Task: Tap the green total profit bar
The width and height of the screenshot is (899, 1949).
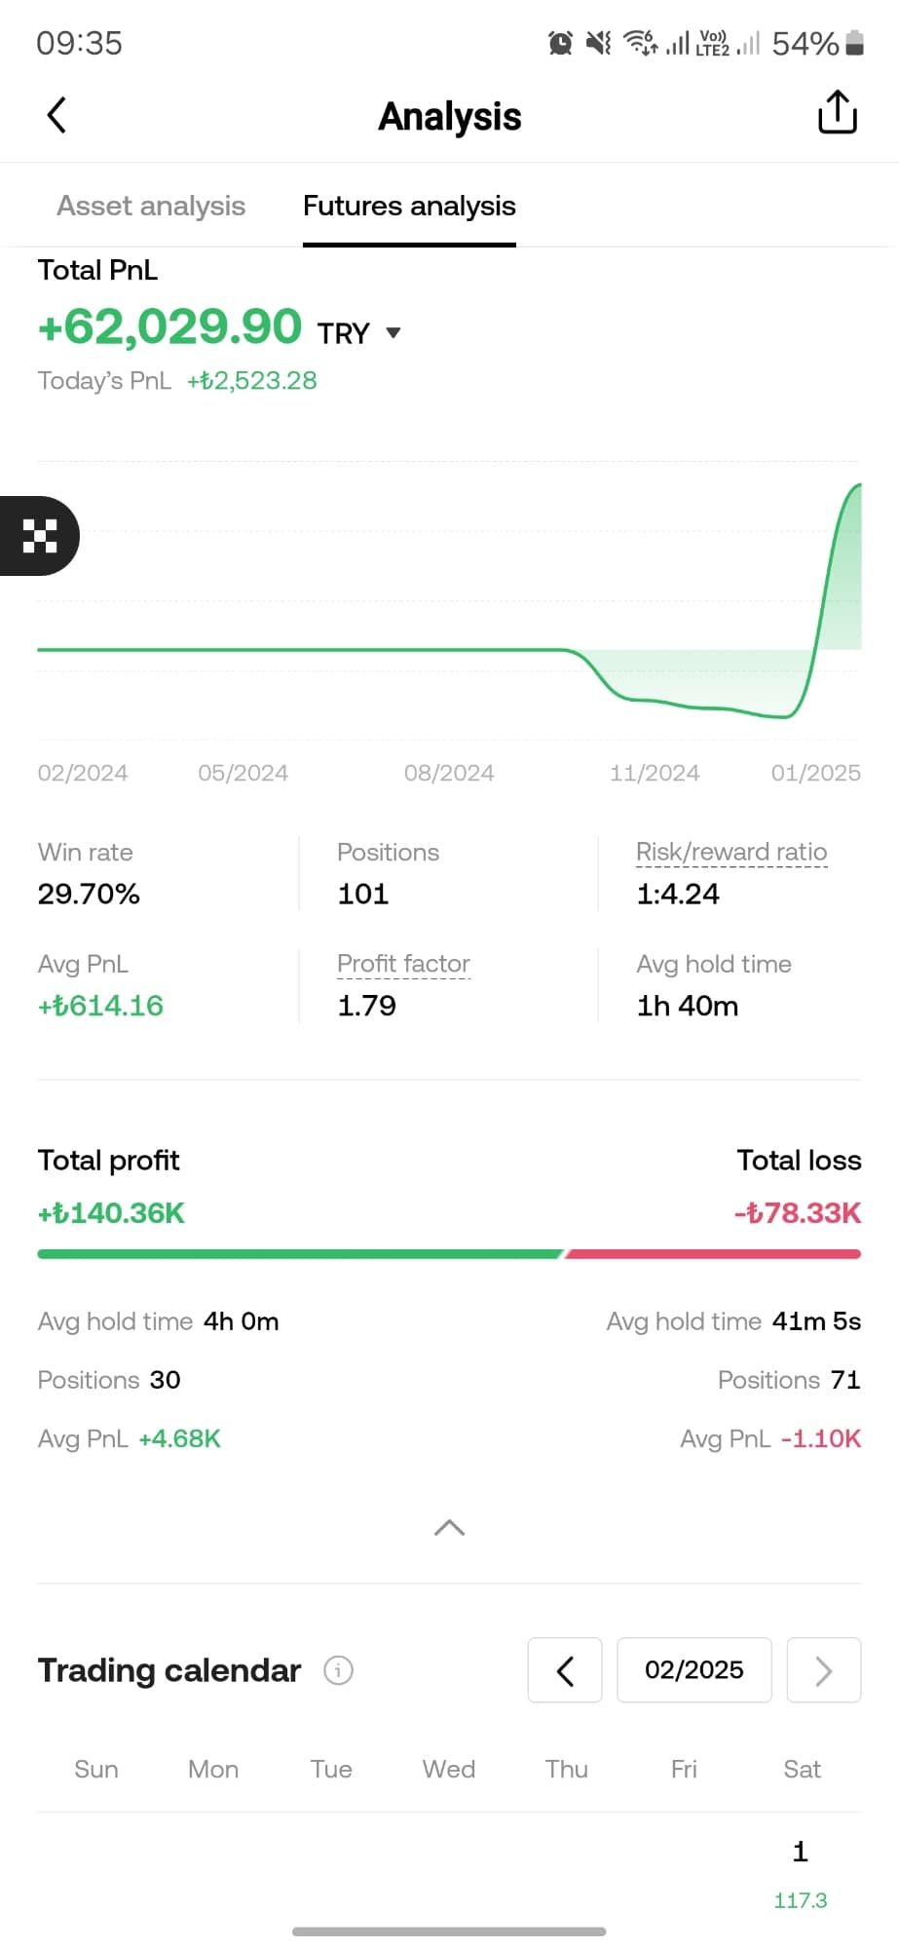Action: [x=300, y=1254]
